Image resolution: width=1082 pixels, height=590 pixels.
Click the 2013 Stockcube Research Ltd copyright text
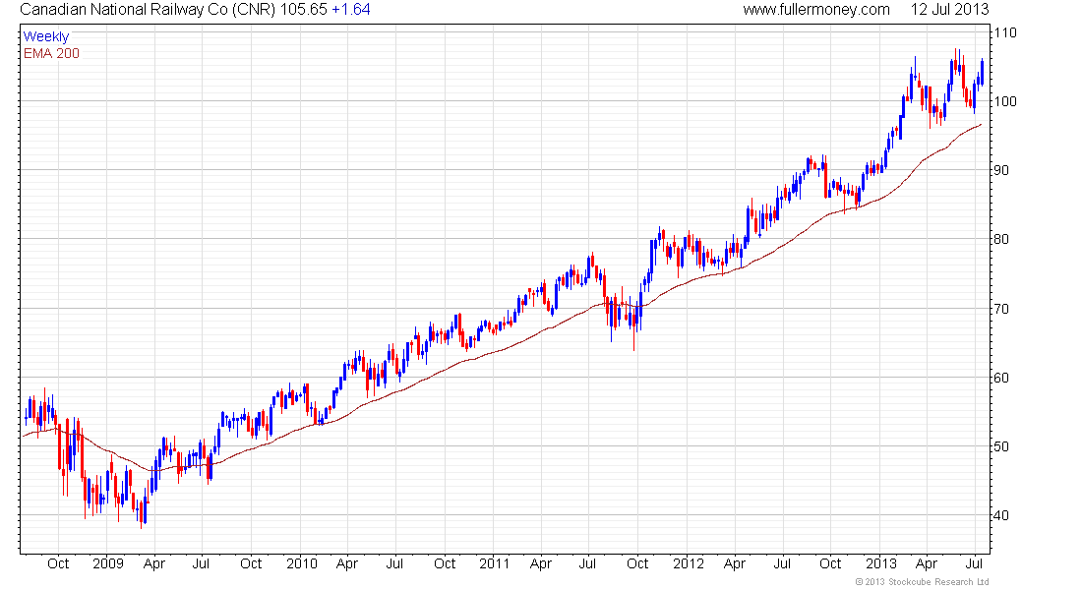[922, 582]
